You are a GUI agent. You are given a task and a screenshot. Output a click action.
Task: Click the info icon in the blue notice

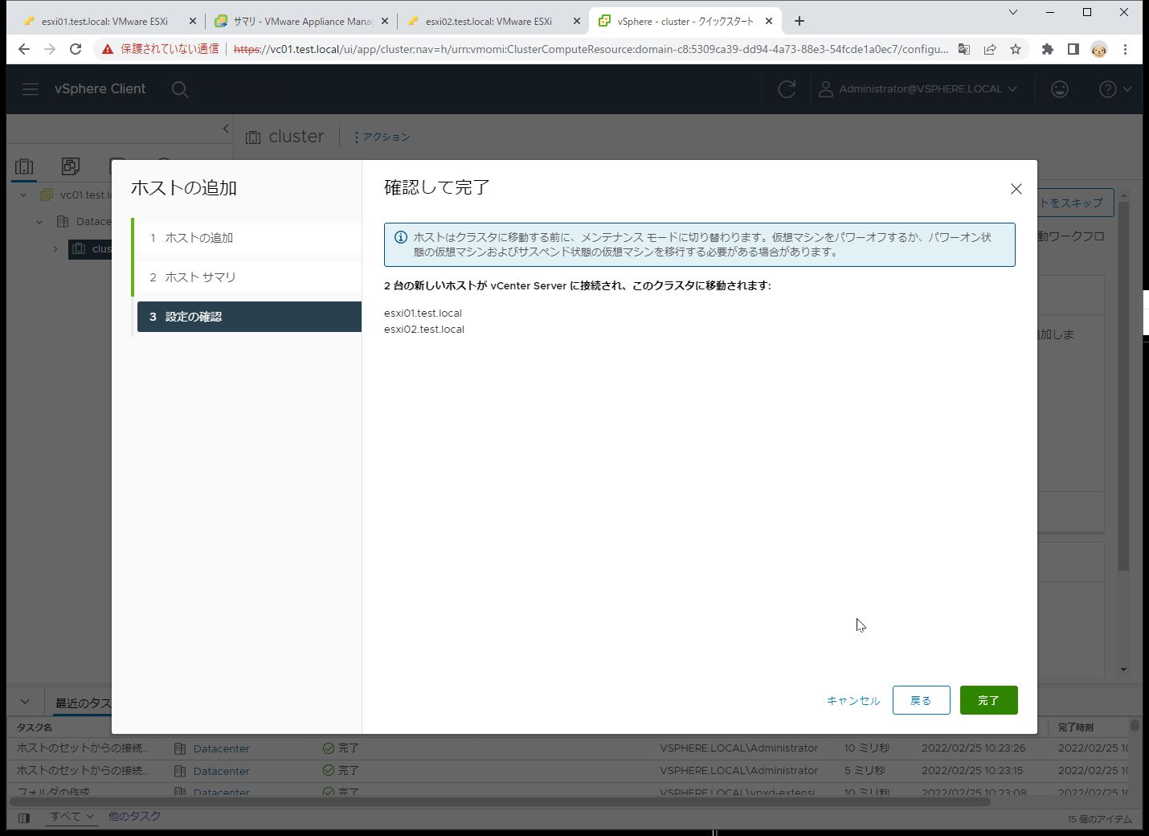(x=400, y=237)
